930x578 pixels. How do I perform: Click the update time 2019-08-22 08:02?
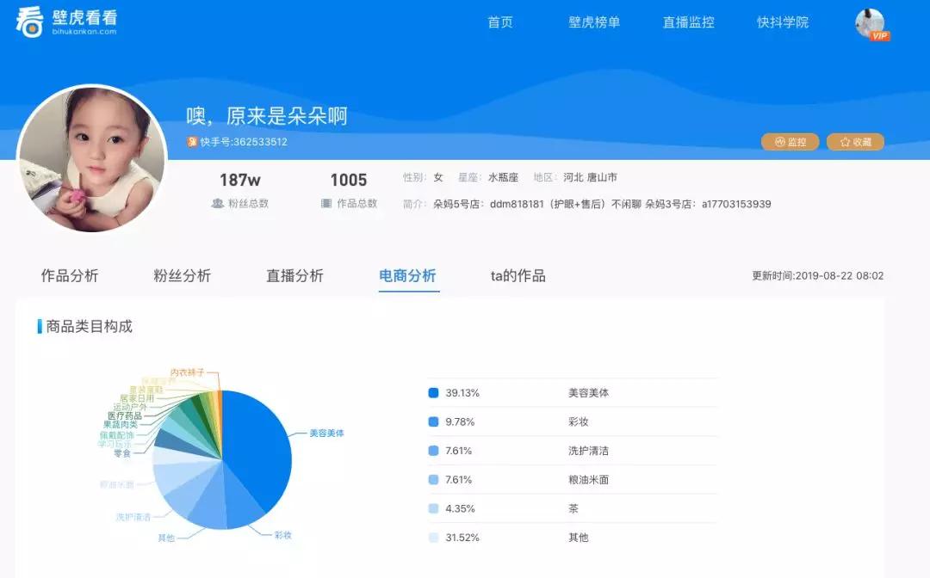point(840,276)
